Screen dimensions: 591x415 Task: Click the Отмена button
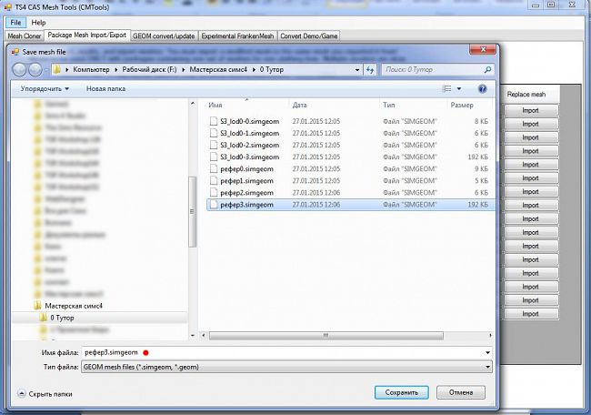click(x=461, y=392)
